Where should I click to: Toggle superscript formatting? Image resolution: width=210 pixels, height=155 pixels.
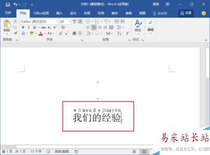(55, 27)
